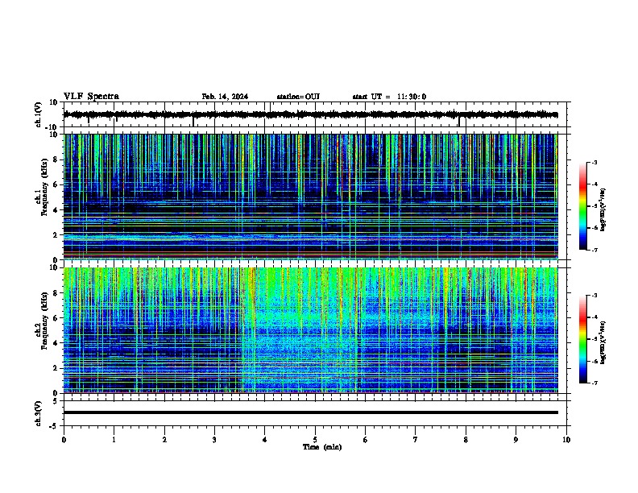The width and height of the screenshot is (638, 493).
Task: Click the time axis tick label 8
Action: 466,440
